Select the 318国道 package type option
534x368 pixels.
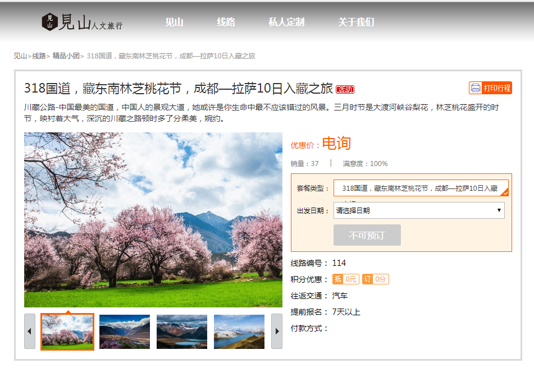[x=420, y=188]
